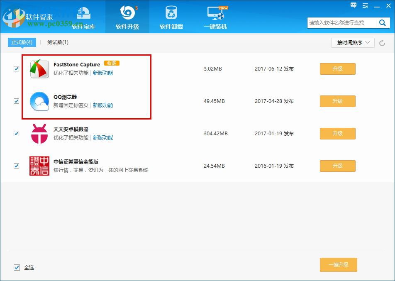Click 升级 for QQ浏览器
395x281 pixels.
tap(337, 101)
